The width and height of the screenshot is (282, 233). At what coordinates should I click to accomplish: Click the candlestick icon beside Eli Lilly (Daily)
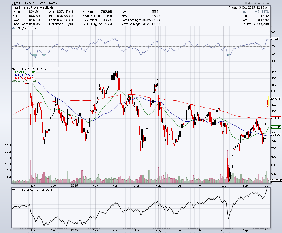point(13,69)
